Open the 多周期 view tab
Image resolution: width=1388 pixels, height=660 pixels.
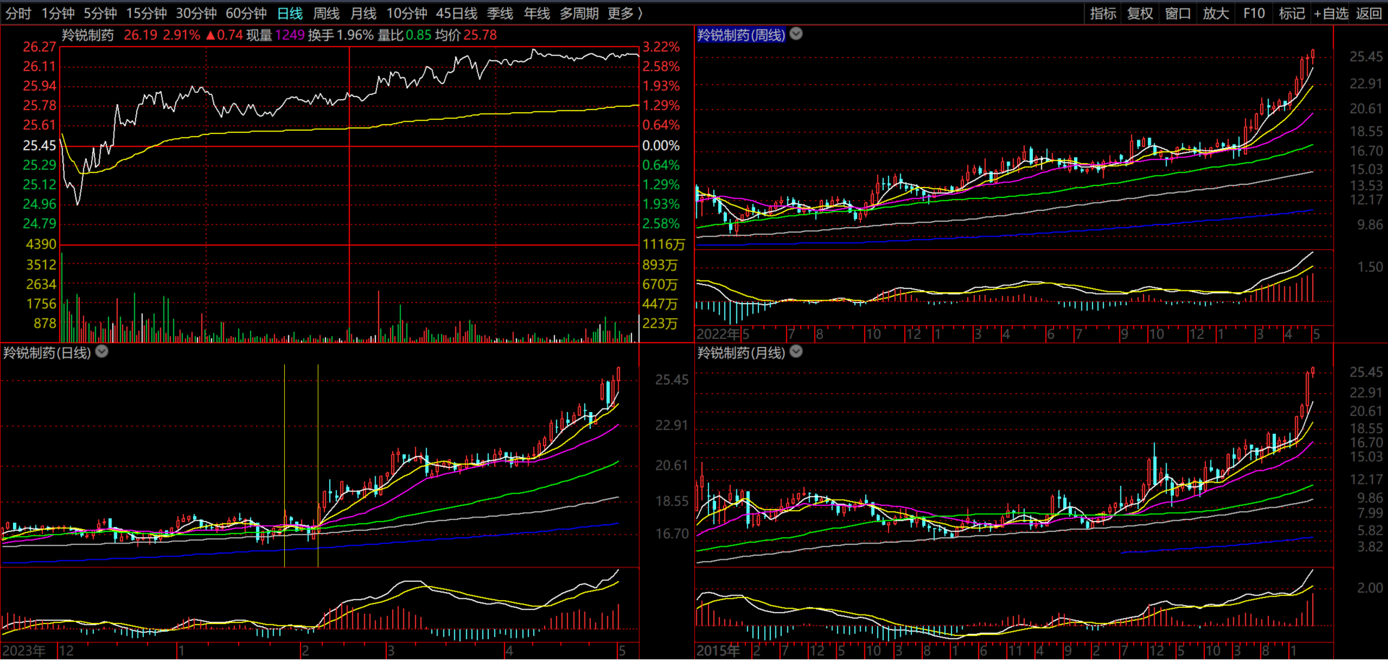coord(579,13)
